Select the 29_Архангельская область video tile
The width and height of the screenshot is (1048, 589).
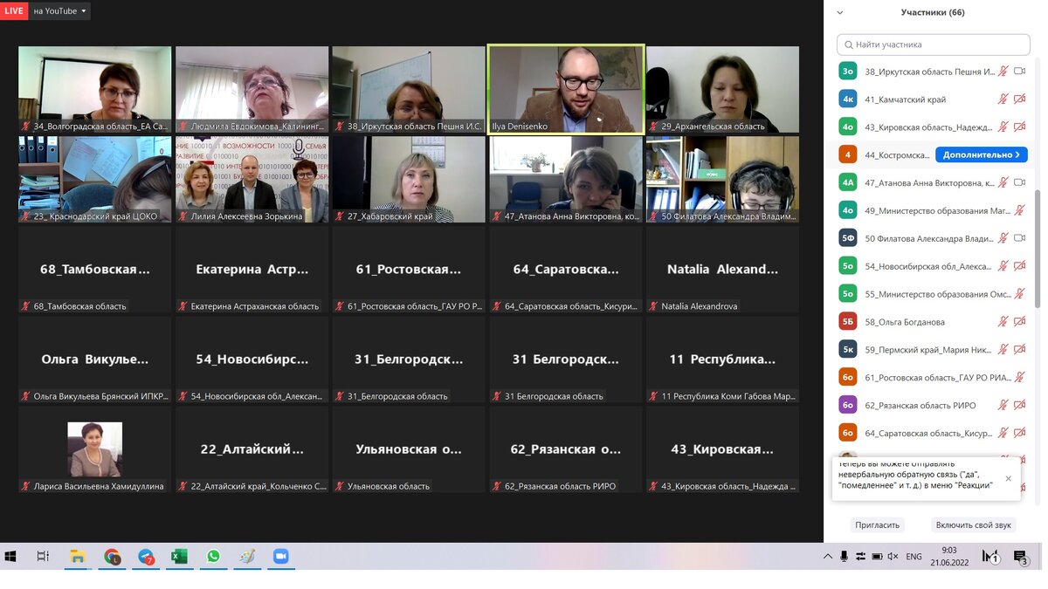click(722, 89)
